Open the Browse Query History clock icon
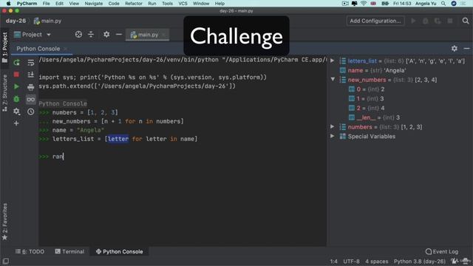This screenshot has width=473, height=266. point(31,112)
